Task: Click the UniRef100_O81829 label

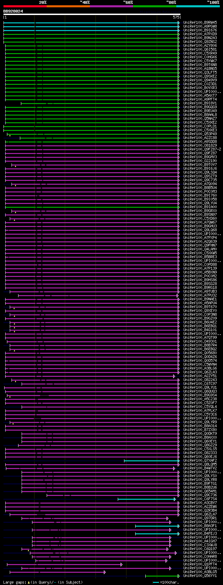Action: pyautogui.click(x=200, y=145)
